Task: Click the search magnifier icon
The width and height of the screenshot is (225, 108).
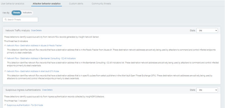Action: pyautogui.click(x=6, y=19)
